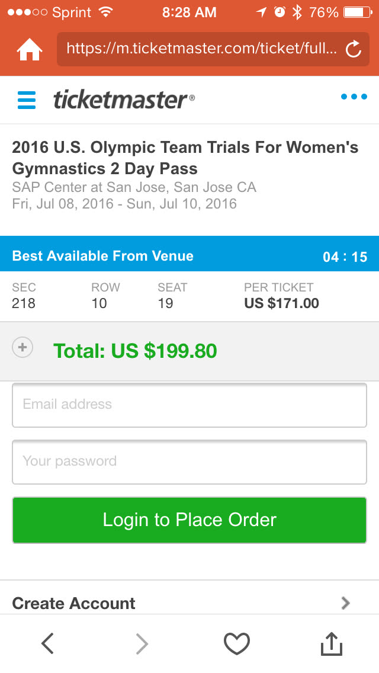Click the Your password field

pyautogui.click(x=189, y=462)
